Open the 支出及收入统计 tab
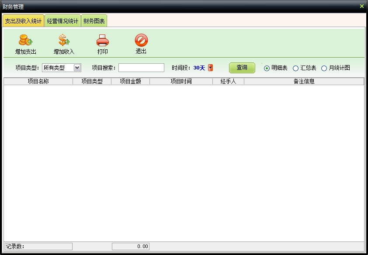The width and height of the screenshot is (368, 255). point(23,21)
